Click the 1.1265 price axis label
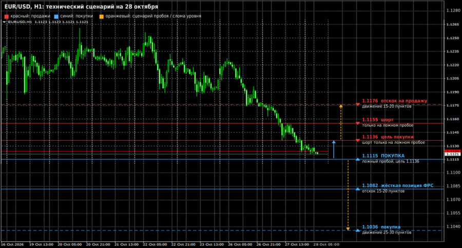 tap(453, 25)
